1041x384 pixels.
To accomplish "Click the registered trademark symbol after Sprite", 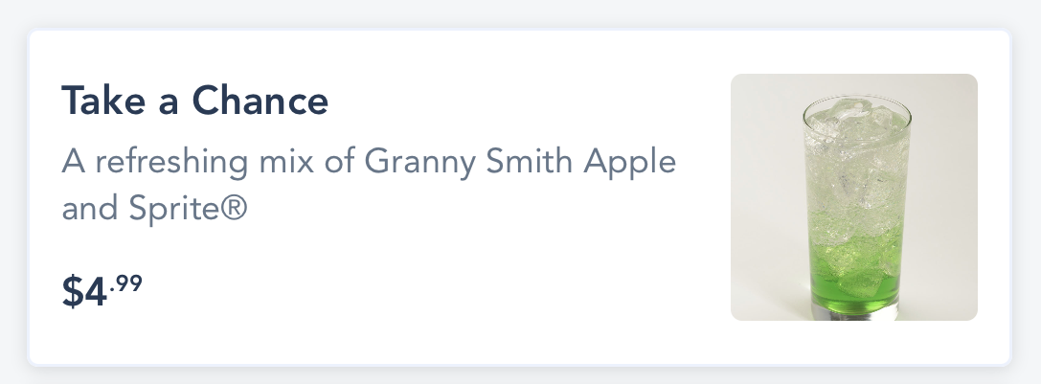I will coord(236,207).
